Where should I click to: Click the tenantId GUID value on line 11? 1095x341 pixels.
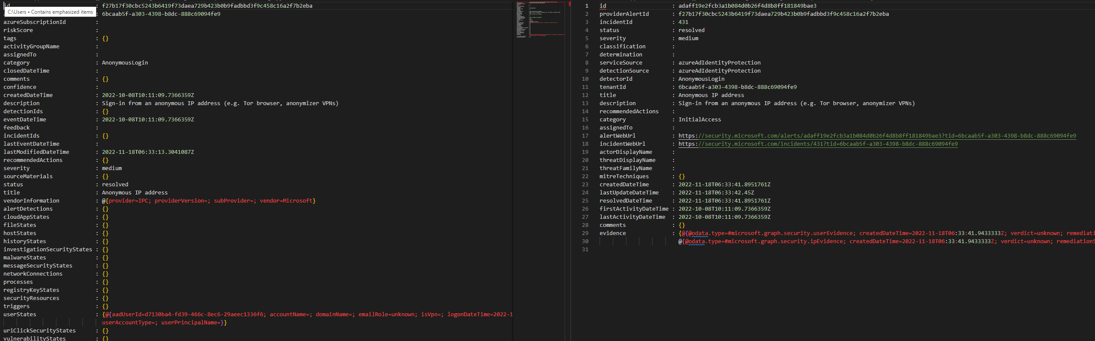pyautogui.click(x=737, y=87)
